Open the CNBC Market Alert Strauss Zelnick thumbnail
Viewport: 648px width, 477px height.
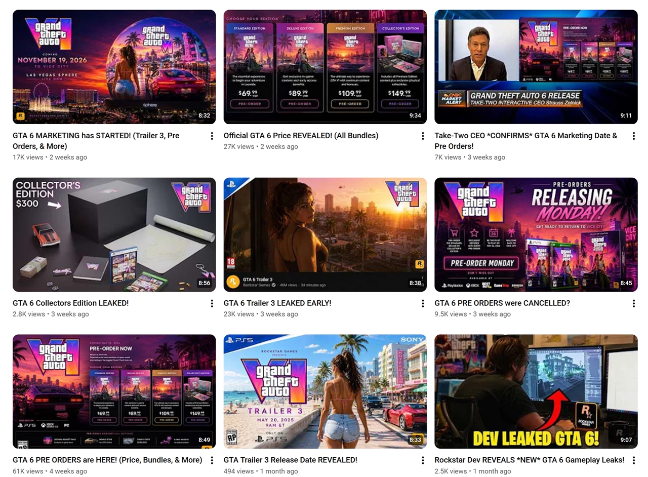pyautogui.click(x=536, y=67)
